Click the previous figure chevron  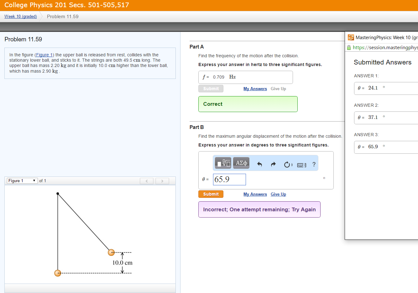[147, 181]
